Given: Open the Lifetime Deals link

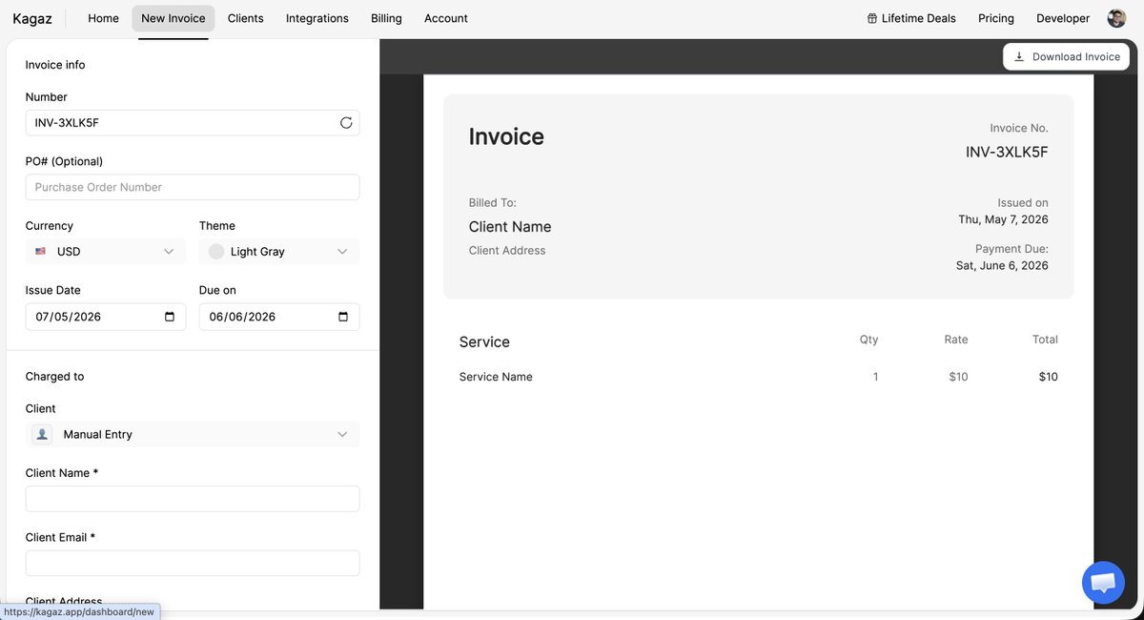Looking at the screenshot, I should pyautogui.click(x=911, y=18).
